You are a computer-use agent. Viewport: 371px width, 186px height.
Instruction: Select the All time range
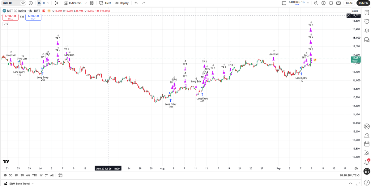point(52,175)
